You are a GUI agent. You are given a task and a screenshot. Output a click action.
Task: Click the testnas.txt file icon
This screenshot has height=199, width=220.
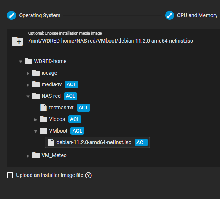(43, 108)
